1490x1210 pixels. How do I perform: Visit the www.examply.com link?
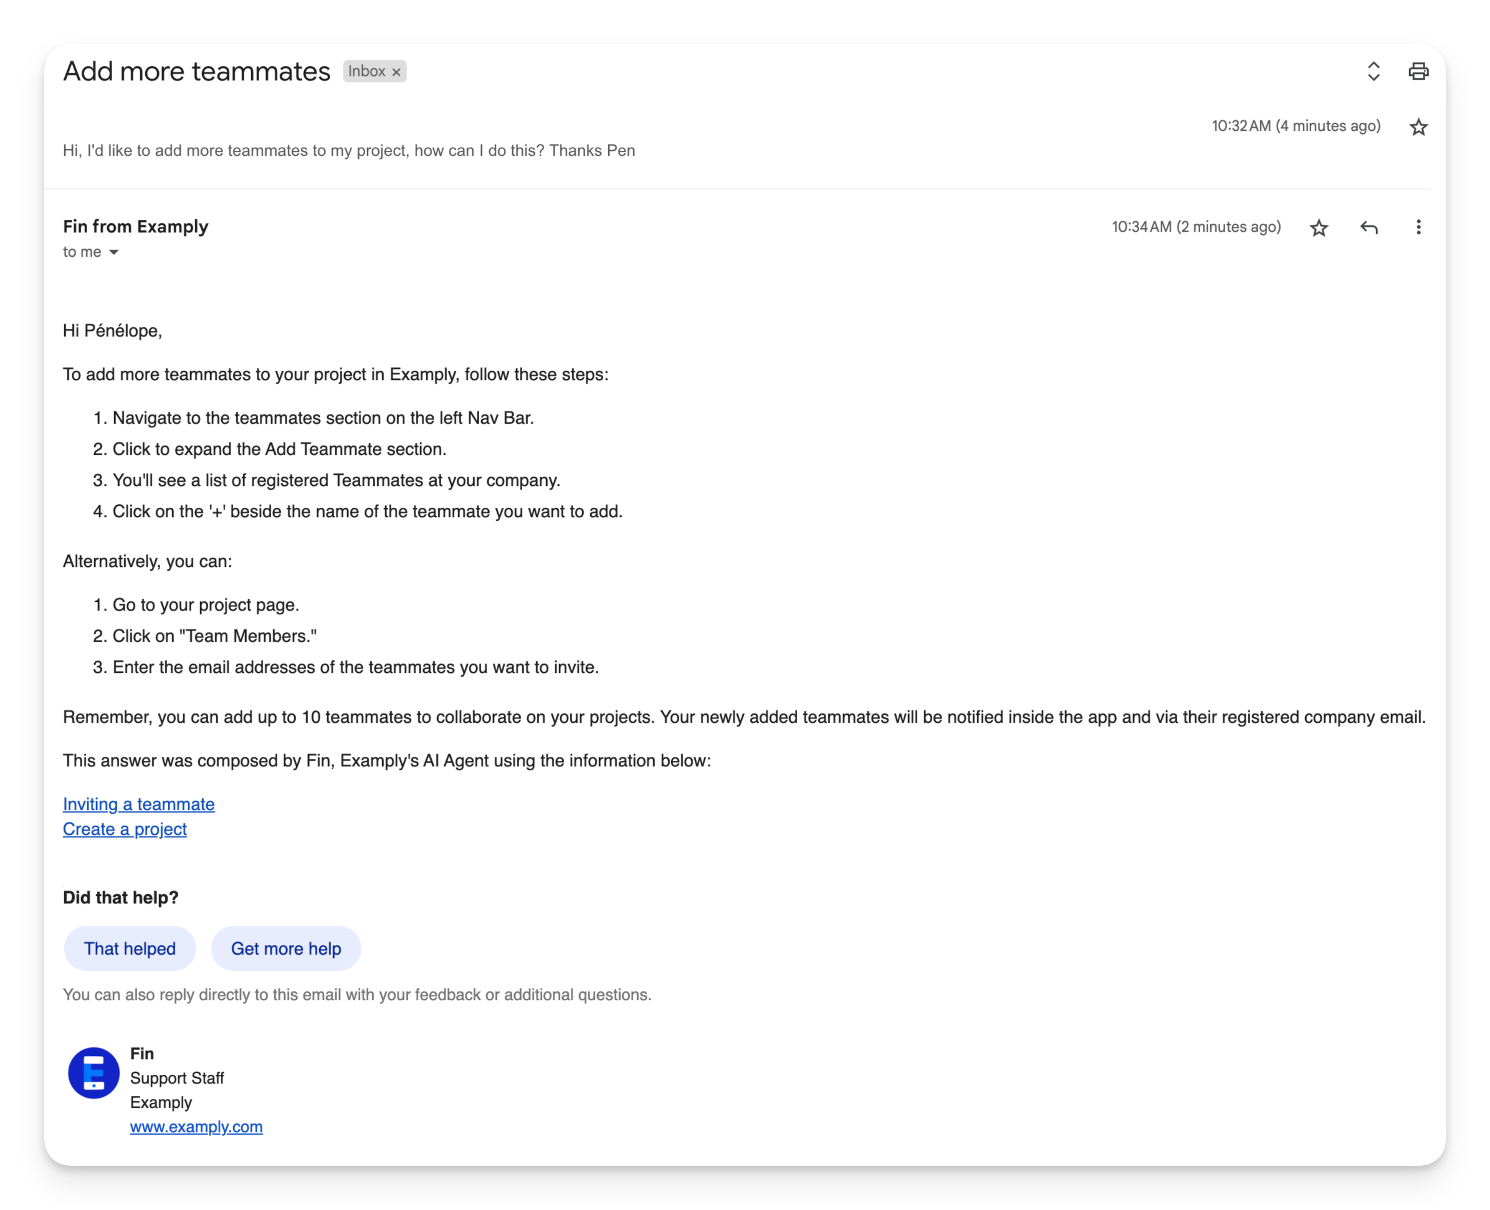196,1127
